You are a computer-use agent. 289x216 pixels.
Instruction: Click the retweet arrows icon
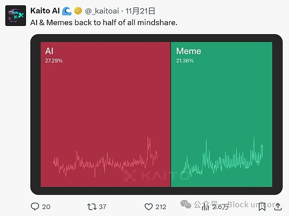pos(92,206)
